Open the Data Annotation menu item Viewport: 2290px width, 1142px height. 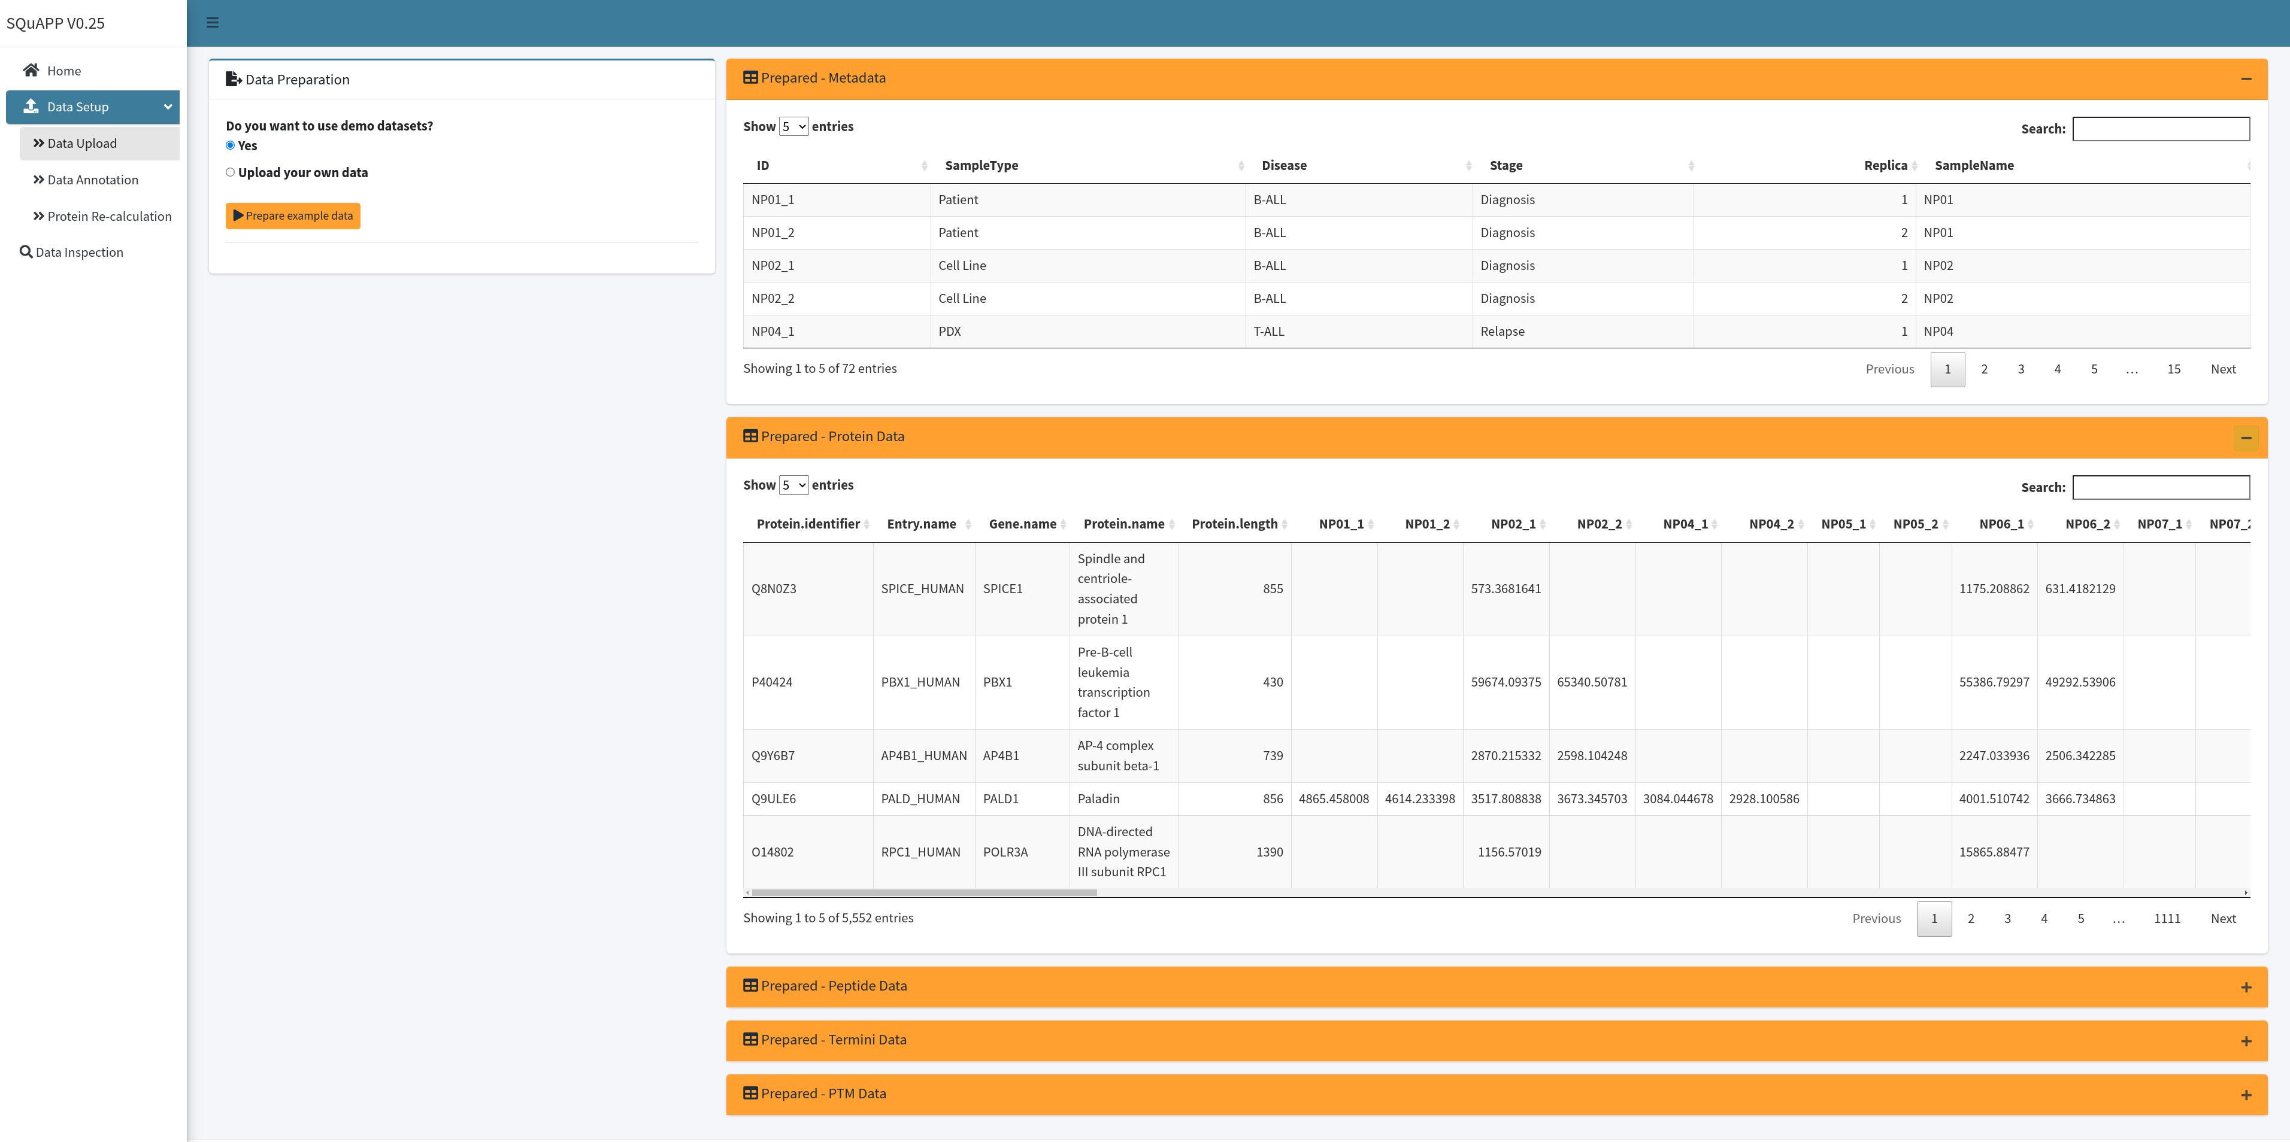coord(92,180)
